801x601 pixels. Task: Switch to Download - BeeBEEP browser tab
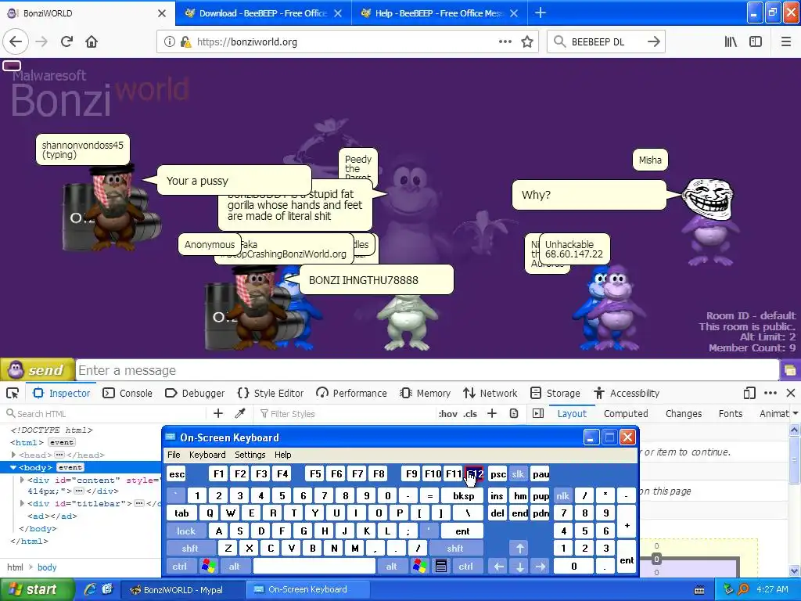click(263, 13)
